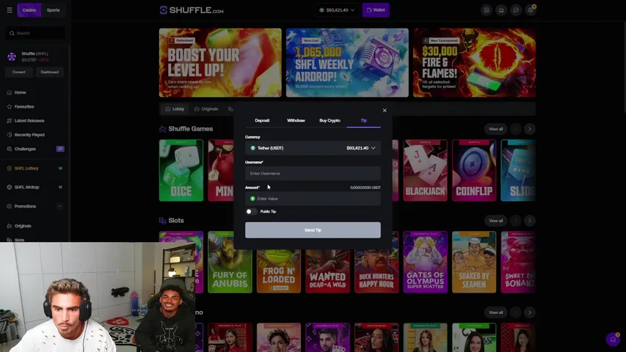Click View all for bottom game row
The image size is (626, 352).
495,312
